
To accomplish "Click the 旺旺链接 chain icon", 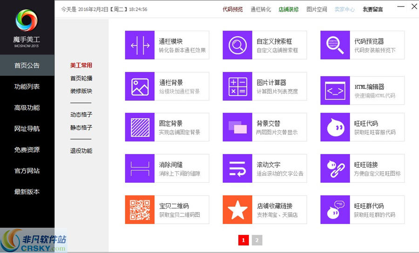I will click(335, 168).
